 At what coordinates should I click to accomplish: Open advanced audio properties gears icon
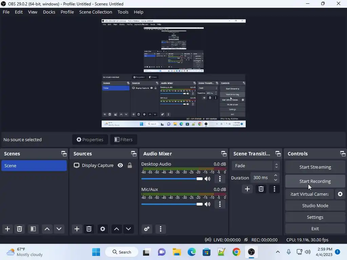tap(147, 229)
